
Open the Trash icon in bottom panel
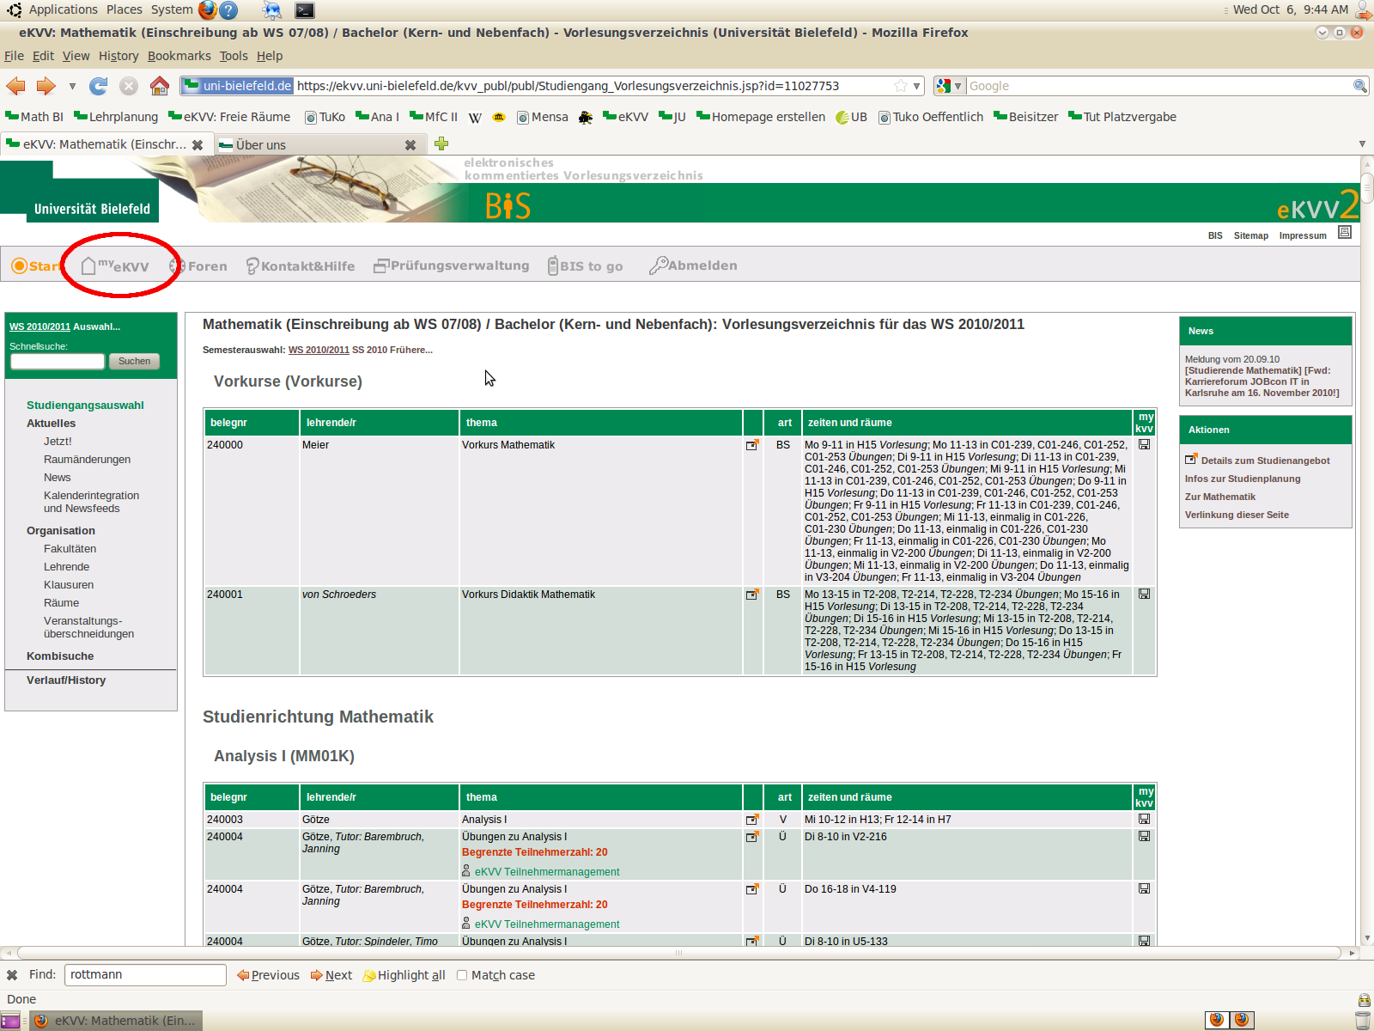click(1363, 1020)
